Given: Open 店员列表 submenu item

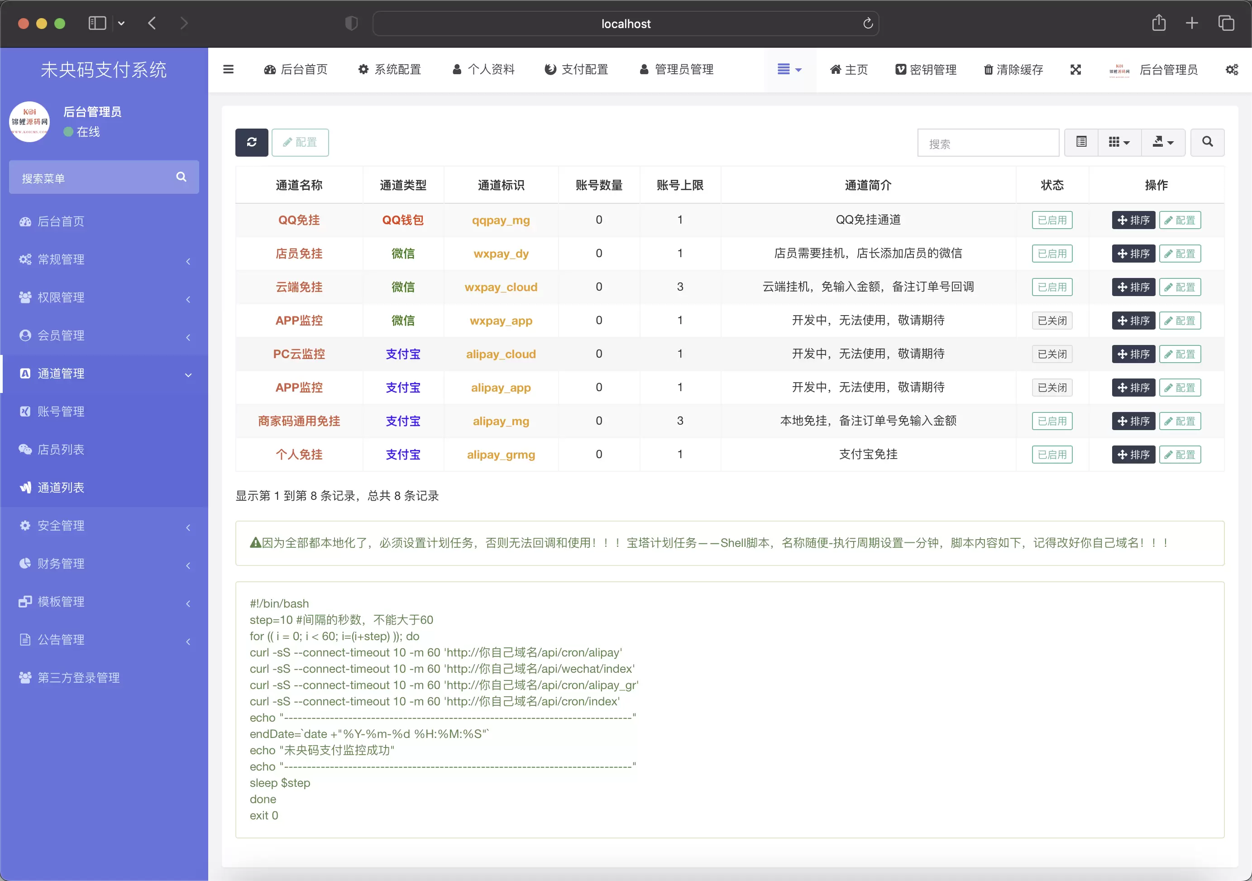Looking at the screenshot, I should (104, 450).
